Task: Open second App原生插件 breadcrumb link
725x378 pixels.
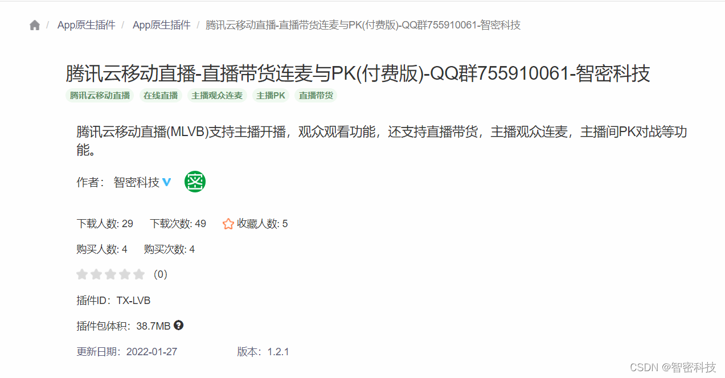Action: click(161, 25)
